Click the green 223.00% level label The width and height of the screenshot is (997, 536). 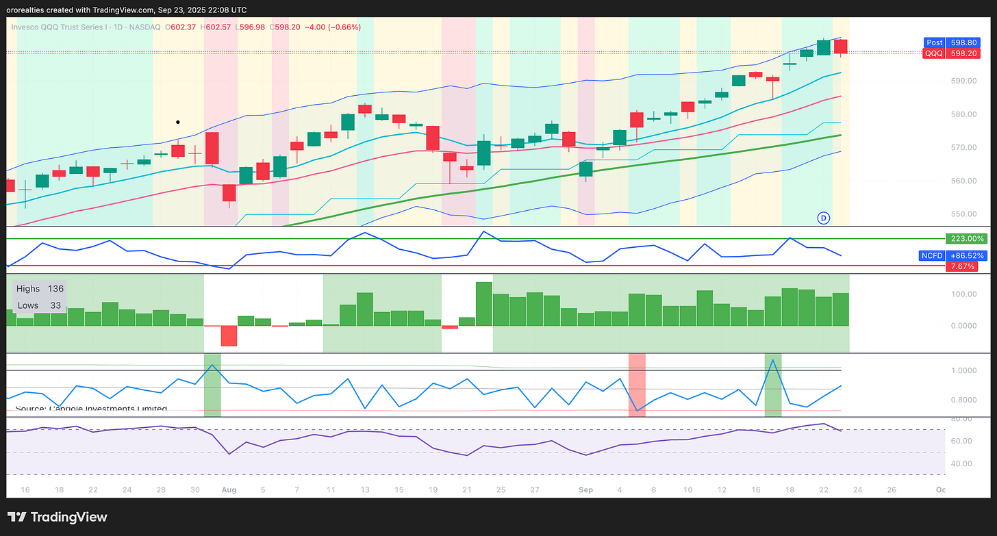(967, 239)
